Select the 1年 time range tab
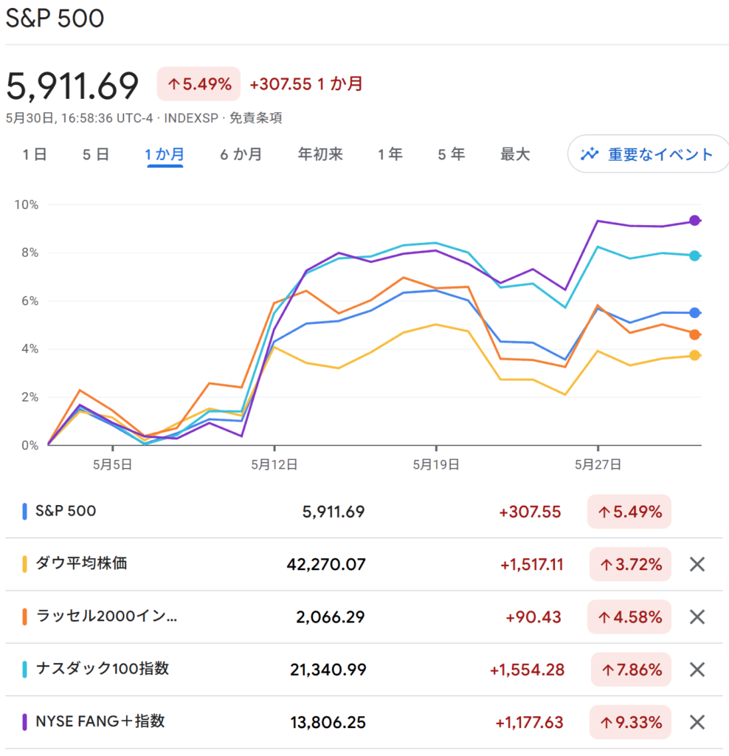The width and height of the screenshot is (729, 756). pos(390,154)
